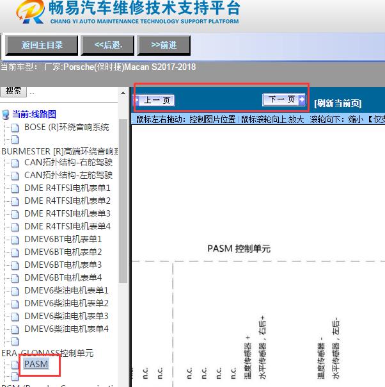385x387 pixels.
Task: Click 温度传感器 - label in diagram
Action: (321, 358)
